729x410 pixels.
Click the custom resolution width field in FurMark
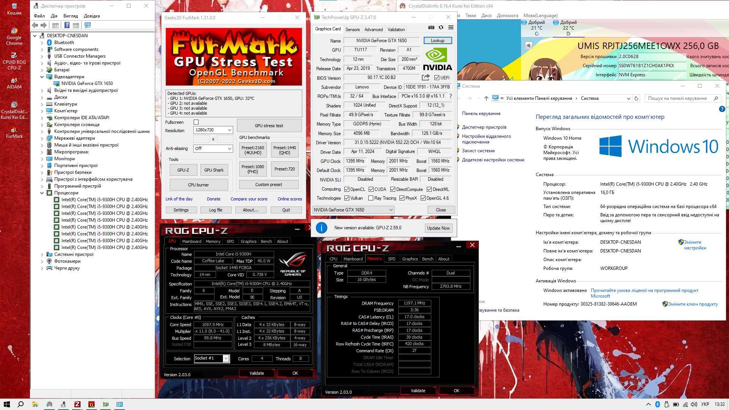point(201,139)
